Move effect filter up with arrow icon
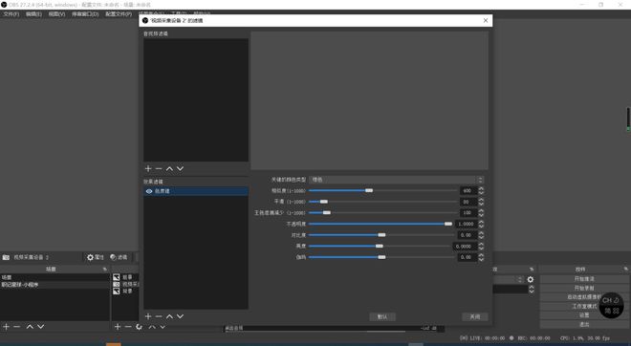The width and height of the screenshot is (631, 346). (169, 316)
